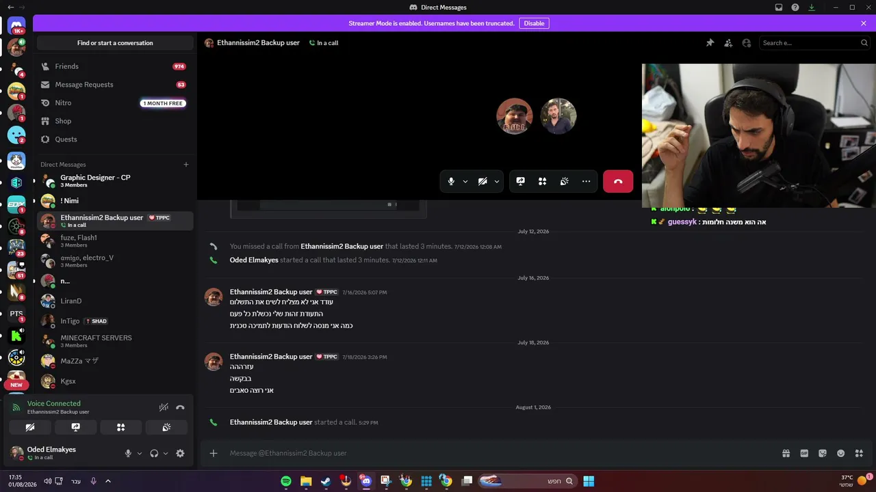This screenshot has height=492, width=876.
Task: Toggle noise suppression in Voice Connected panel
Action: click(164, 407)
